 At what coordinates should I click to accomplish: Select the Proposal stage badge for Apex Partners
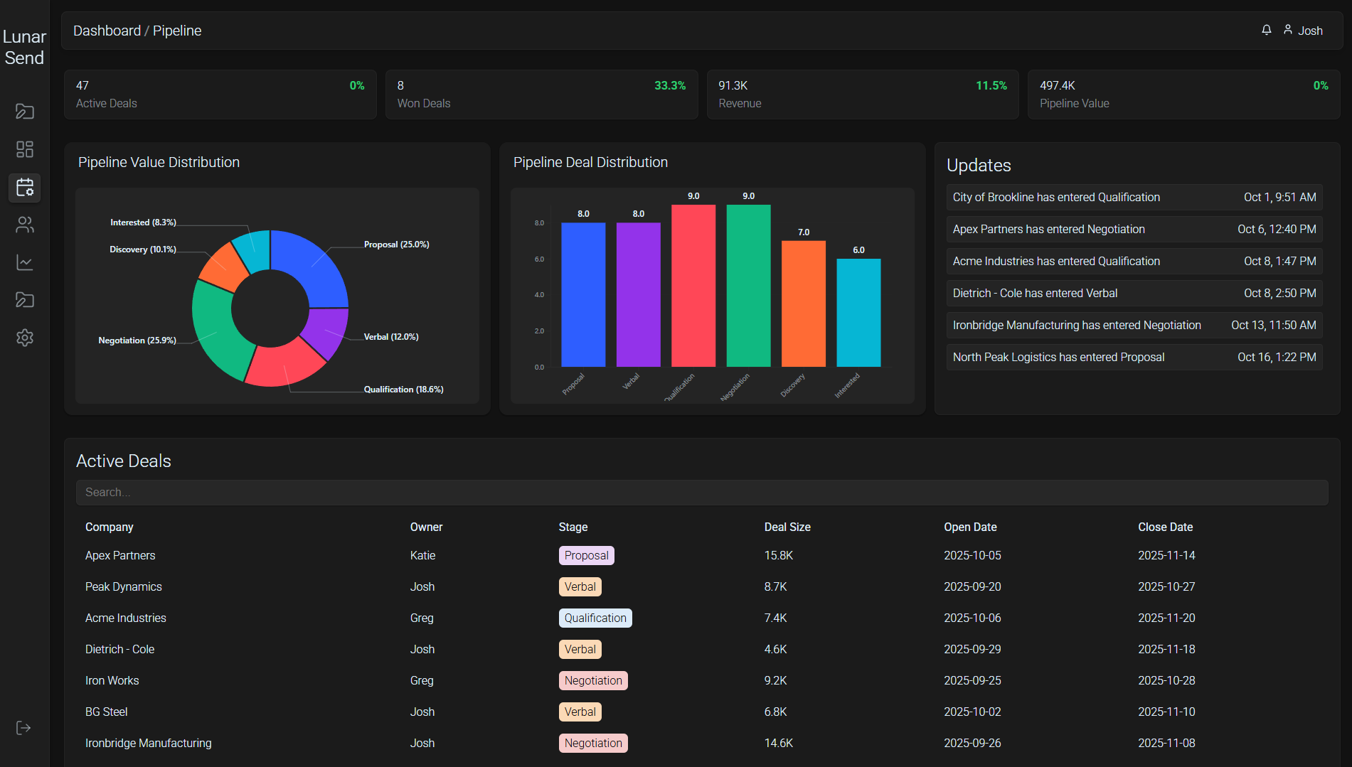pos(585,555)
